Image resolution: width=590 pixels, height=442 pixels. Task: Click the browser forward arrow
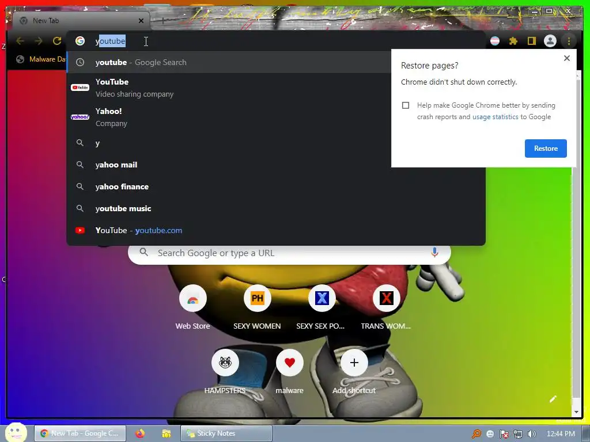click(39, 41)
